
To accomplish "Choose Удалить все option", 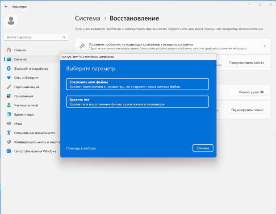I will pyautogui.click(x=138, y=101).
